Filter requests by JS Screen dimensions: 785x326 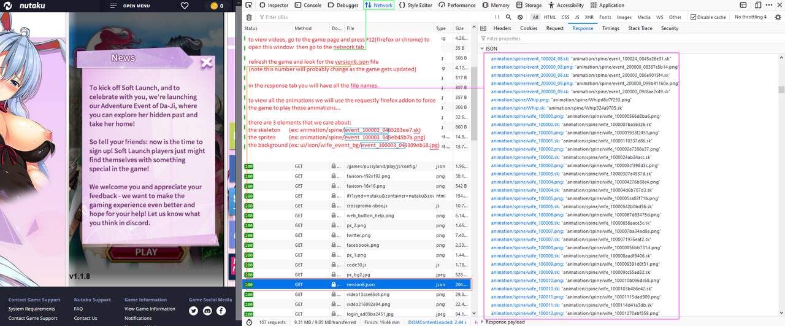point(577,17)
